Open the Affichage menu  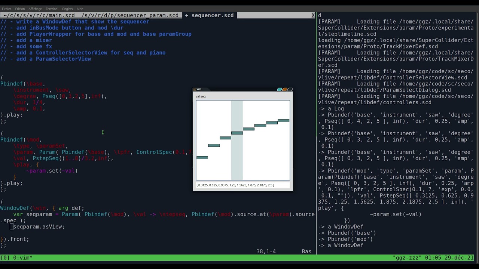[35, 9]
